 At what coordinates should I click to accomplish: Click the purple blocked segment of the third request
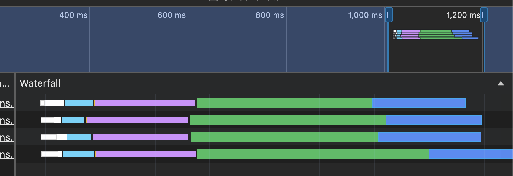click(x=141, y=137)
